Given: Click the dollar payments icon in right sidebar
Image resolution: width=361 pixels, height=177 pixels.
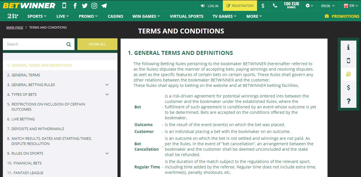Looking at the screenshot, I should pos(348,87).
